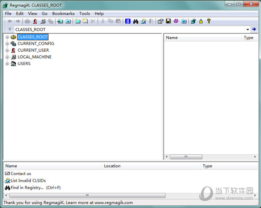This screenshot has width=261, height=208.
Task: Click right scroll arrow in values pane
Action: coord(255,156)
